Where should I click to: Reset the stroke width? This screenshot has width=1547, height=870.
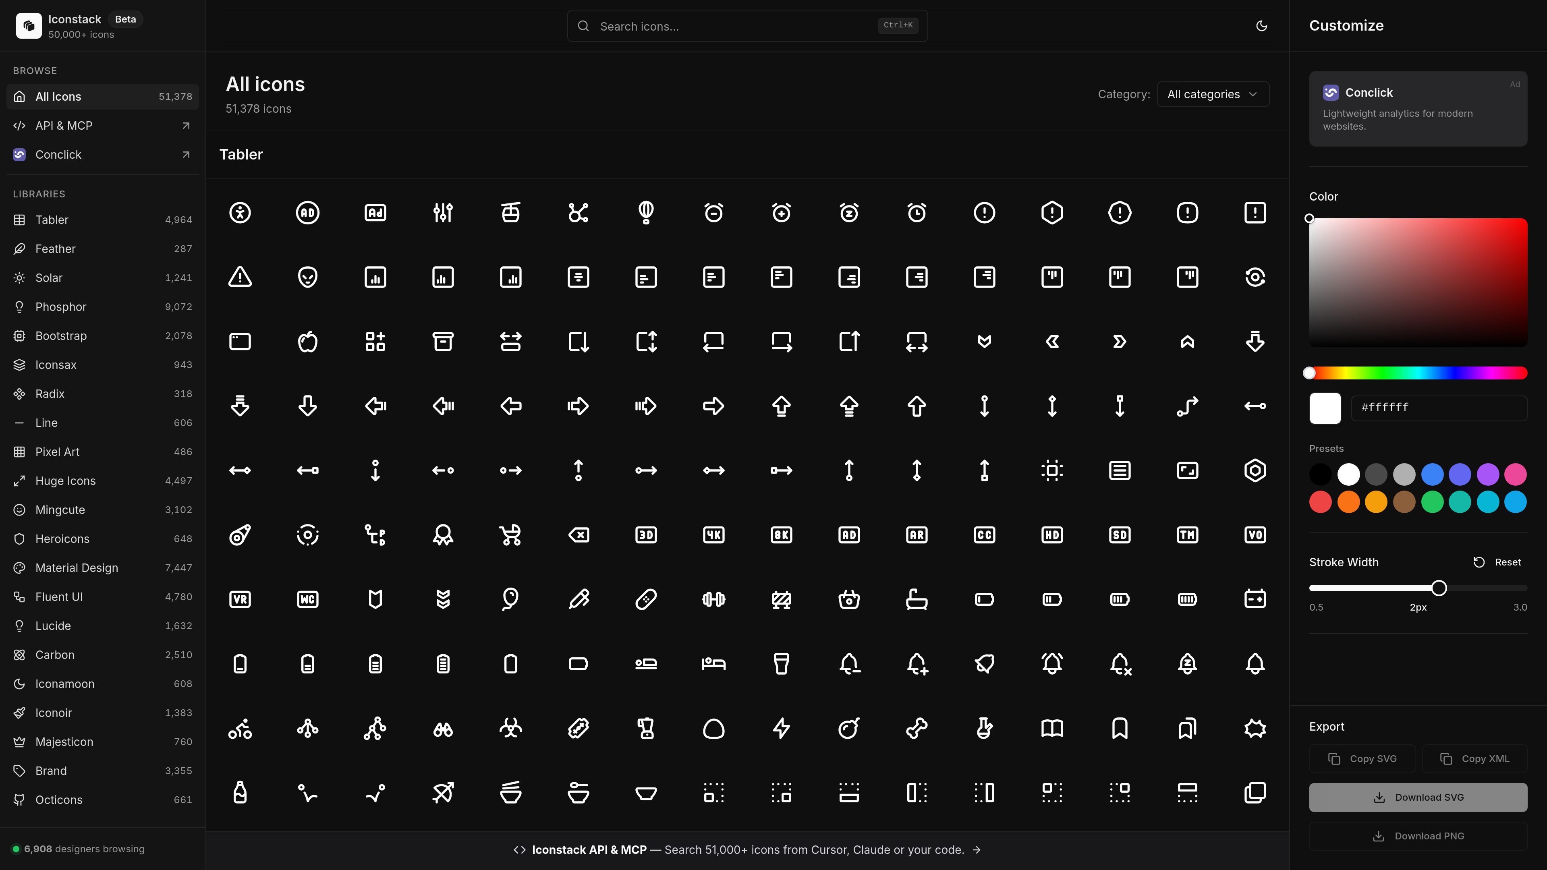1497,563
